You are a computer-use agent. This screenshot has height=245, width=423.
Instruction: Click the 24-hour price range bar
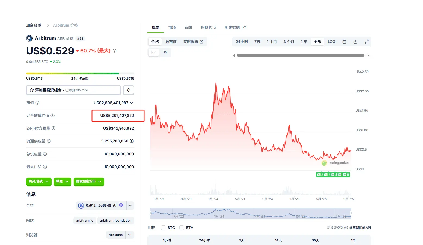pyautogui.click(x=80, y=73)
